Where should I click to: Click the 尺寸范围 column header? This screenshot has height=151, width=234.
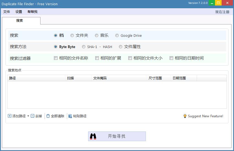(x=159, y=78)
